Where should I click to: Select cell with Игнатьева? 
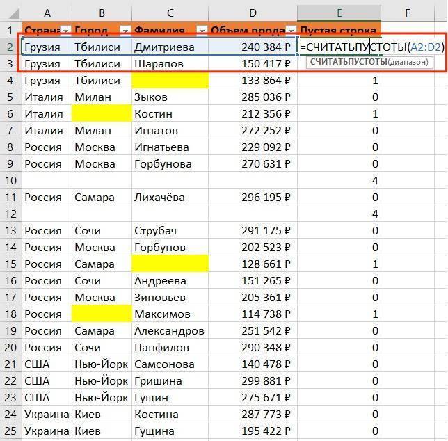(x=170, y=147)
